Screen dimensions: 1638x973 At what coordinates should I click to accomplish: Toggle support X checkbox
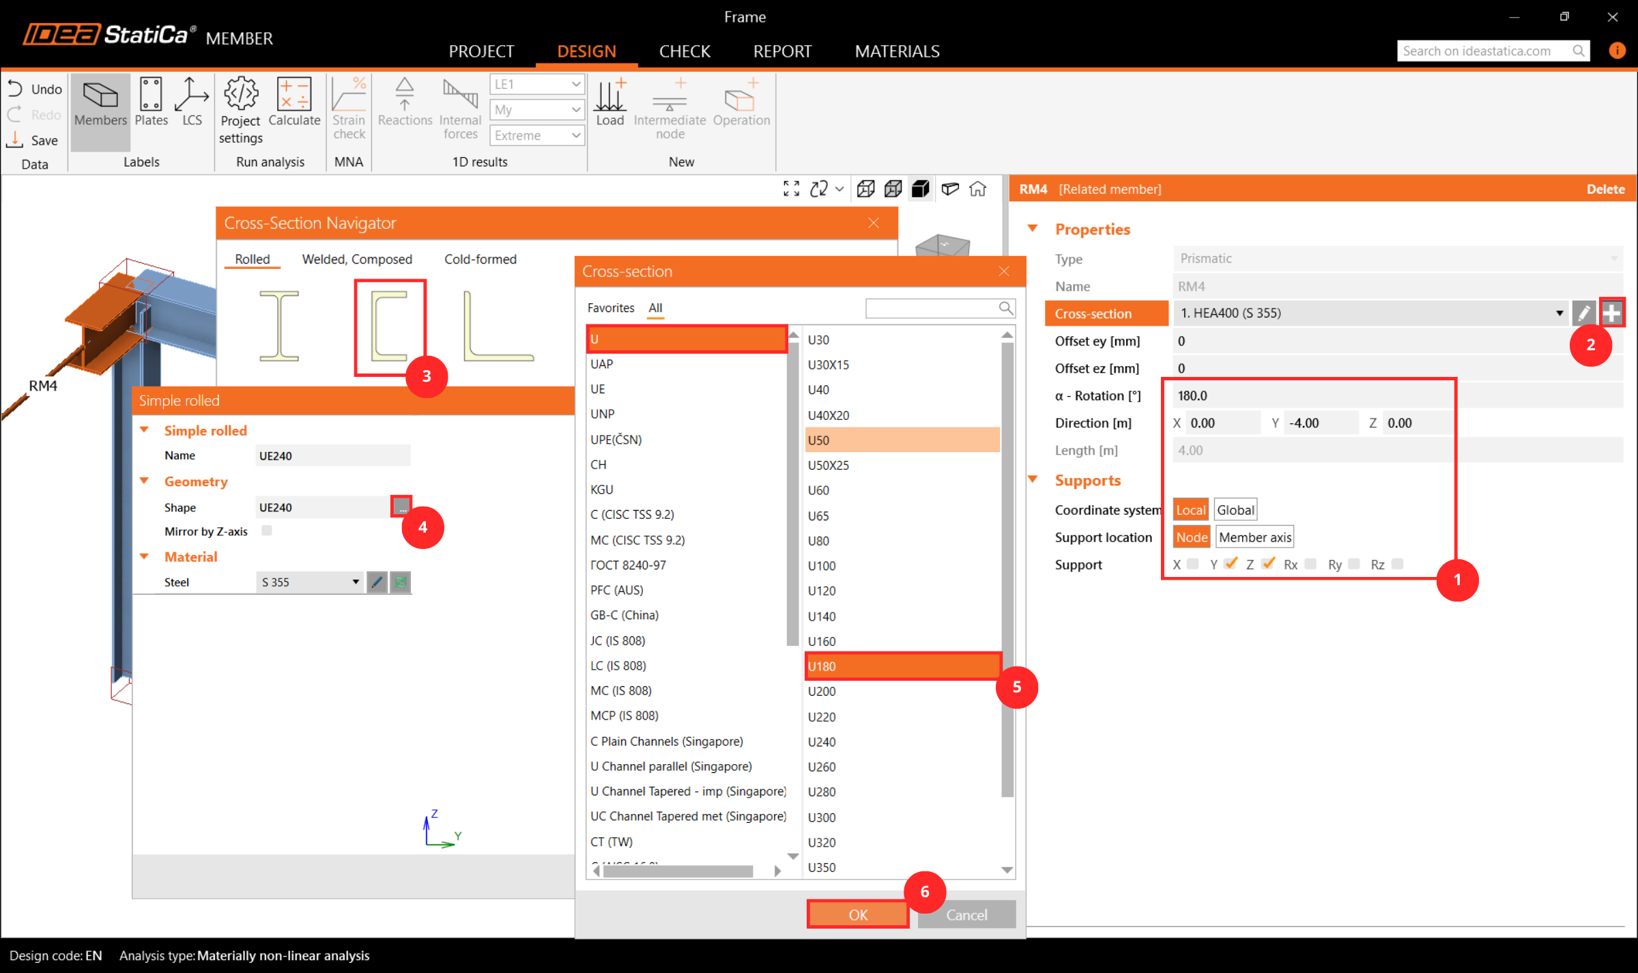point(1193,564)
